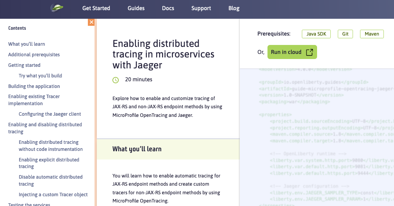The image size is (394, 206).
Task: Open Configuring the Jaeger client link
Action: coord(50,114)
